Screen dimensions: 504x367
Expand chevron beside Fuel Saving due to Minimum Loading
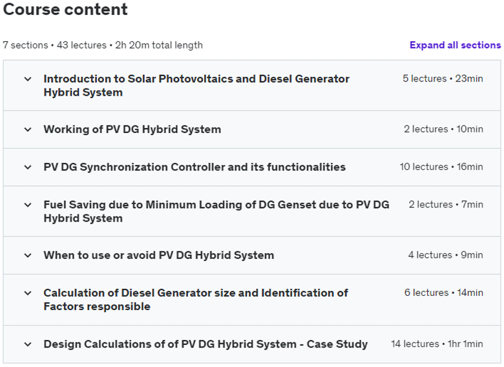pos(28,205)
